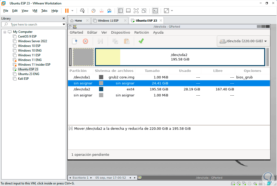Click the library search input field
The image size is (277, 186).
click(x=33, y=24)
